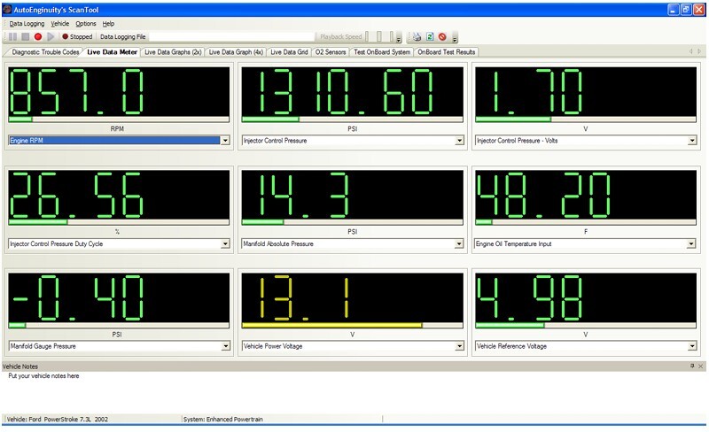This screenshot has height=432, width=709.
Task: Click the vehicle notes text area
Action: (354, 390)
